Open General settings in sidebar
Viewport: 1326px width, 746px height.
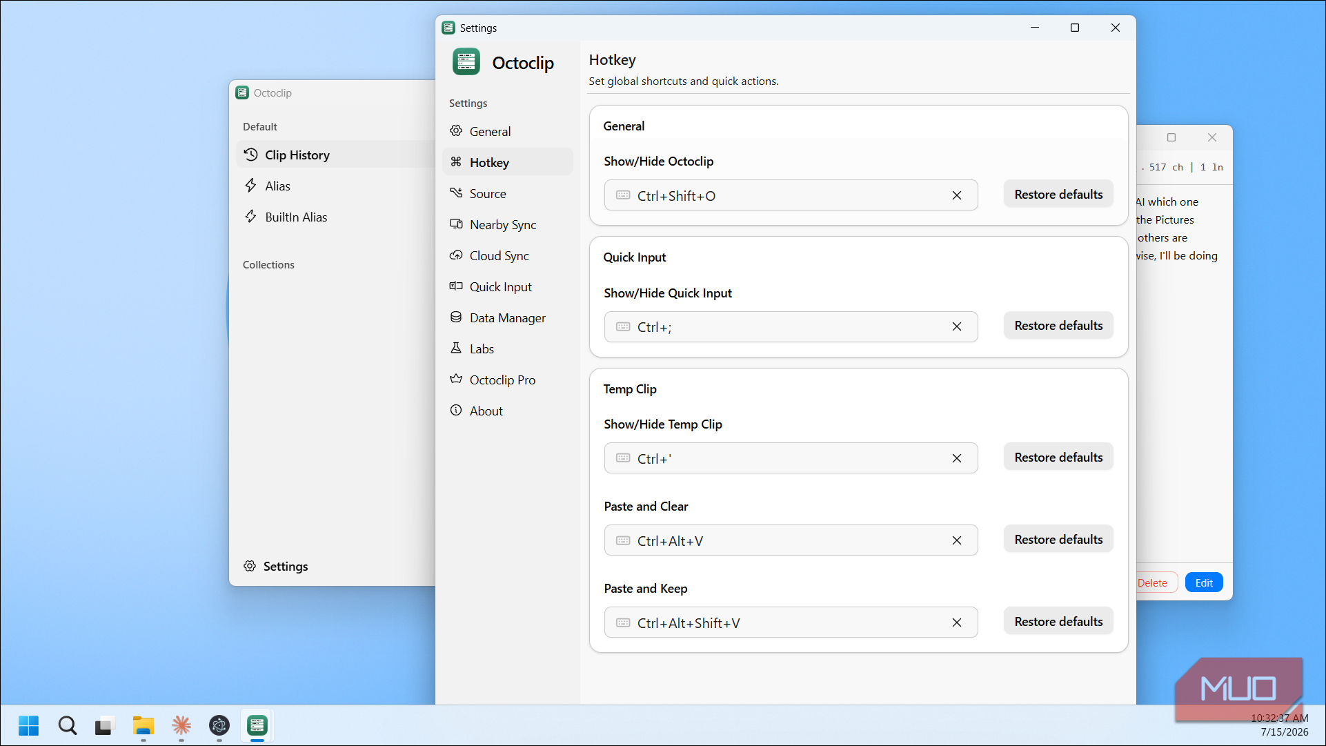click(x=507, y=131)
